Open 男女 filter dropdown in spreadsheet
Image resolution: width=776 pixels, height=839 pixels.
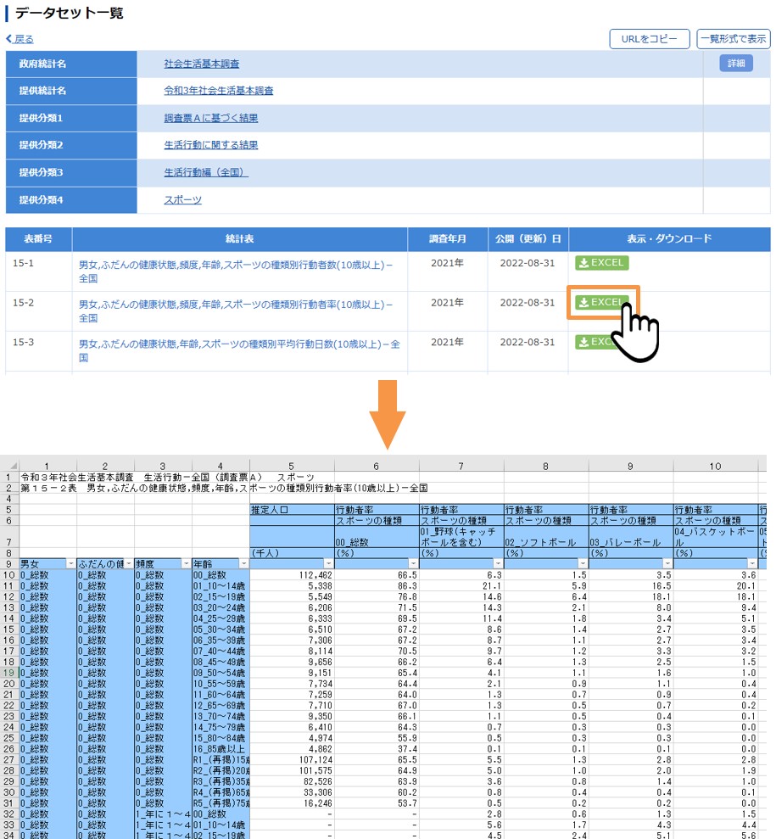[x=70, y=564]
